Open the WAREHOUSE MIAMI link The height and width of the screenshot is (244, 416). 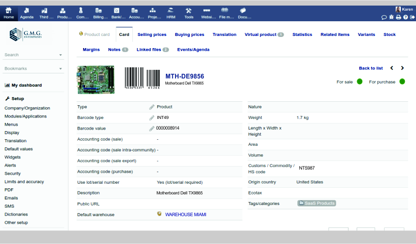[x=186, y=215]
